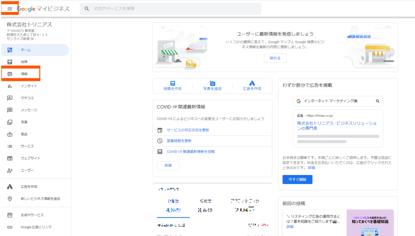
Task: Click 詳細 link in the ad description
Action: coord(312,168)
